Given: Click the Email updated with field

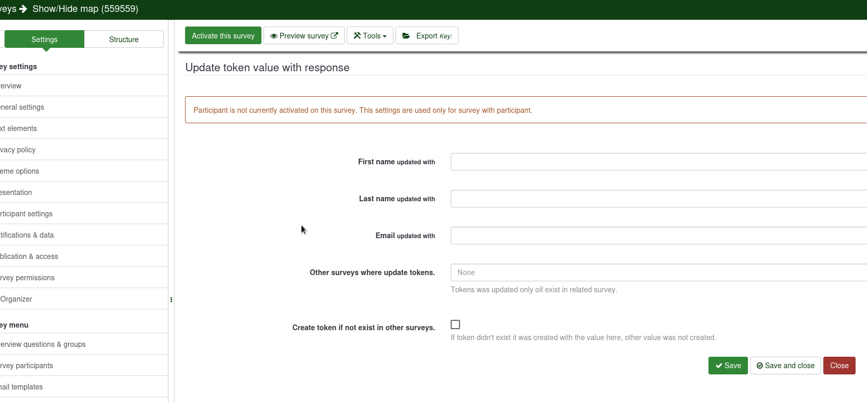Looking at the screenshot, I should pyautogui.click(x=658, y=236).
